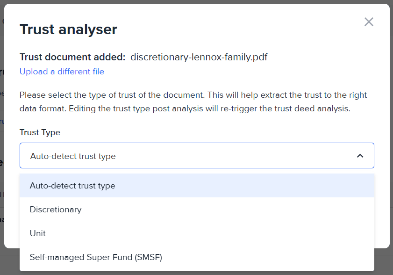Click the word 'Discretionary' in the options list

click(x=56, y=210)
